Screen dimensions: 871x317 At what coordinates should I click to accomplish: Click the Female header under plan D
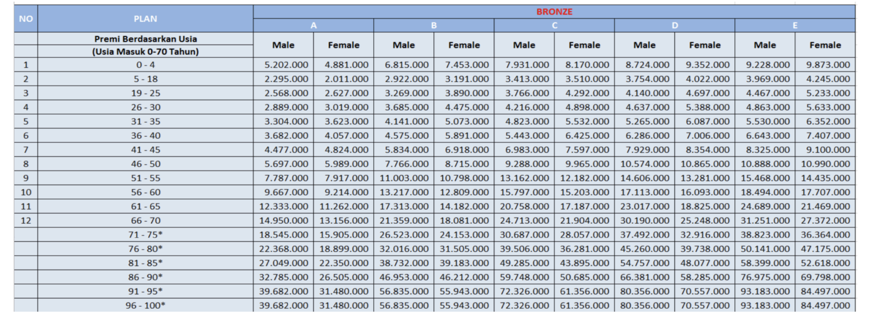[704, 45]
